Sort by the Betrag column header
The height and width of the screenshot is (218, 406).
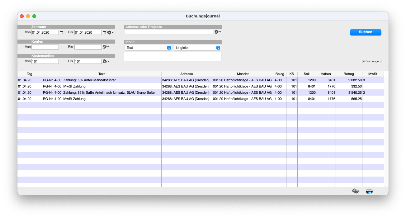click(349, 74)
